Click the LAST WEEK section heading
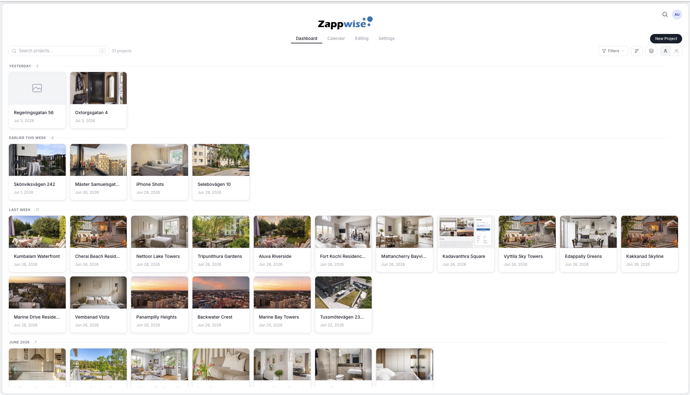Viewport: 690px width, 395px height. pyautogui.click(x=20, y=210)
